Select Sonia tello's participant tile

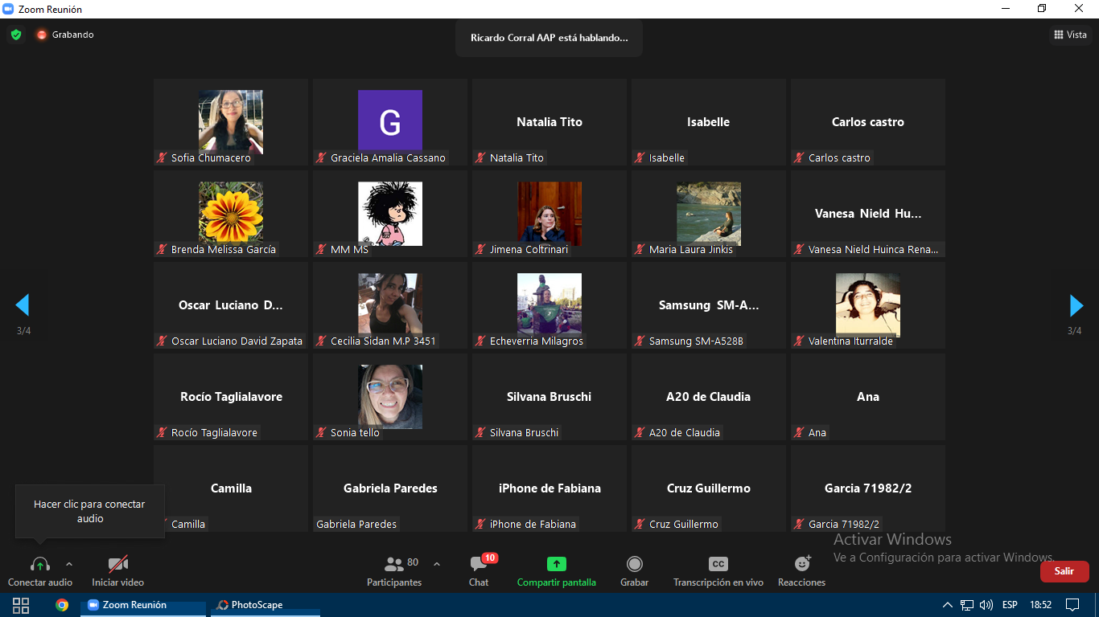click(390, 397)
